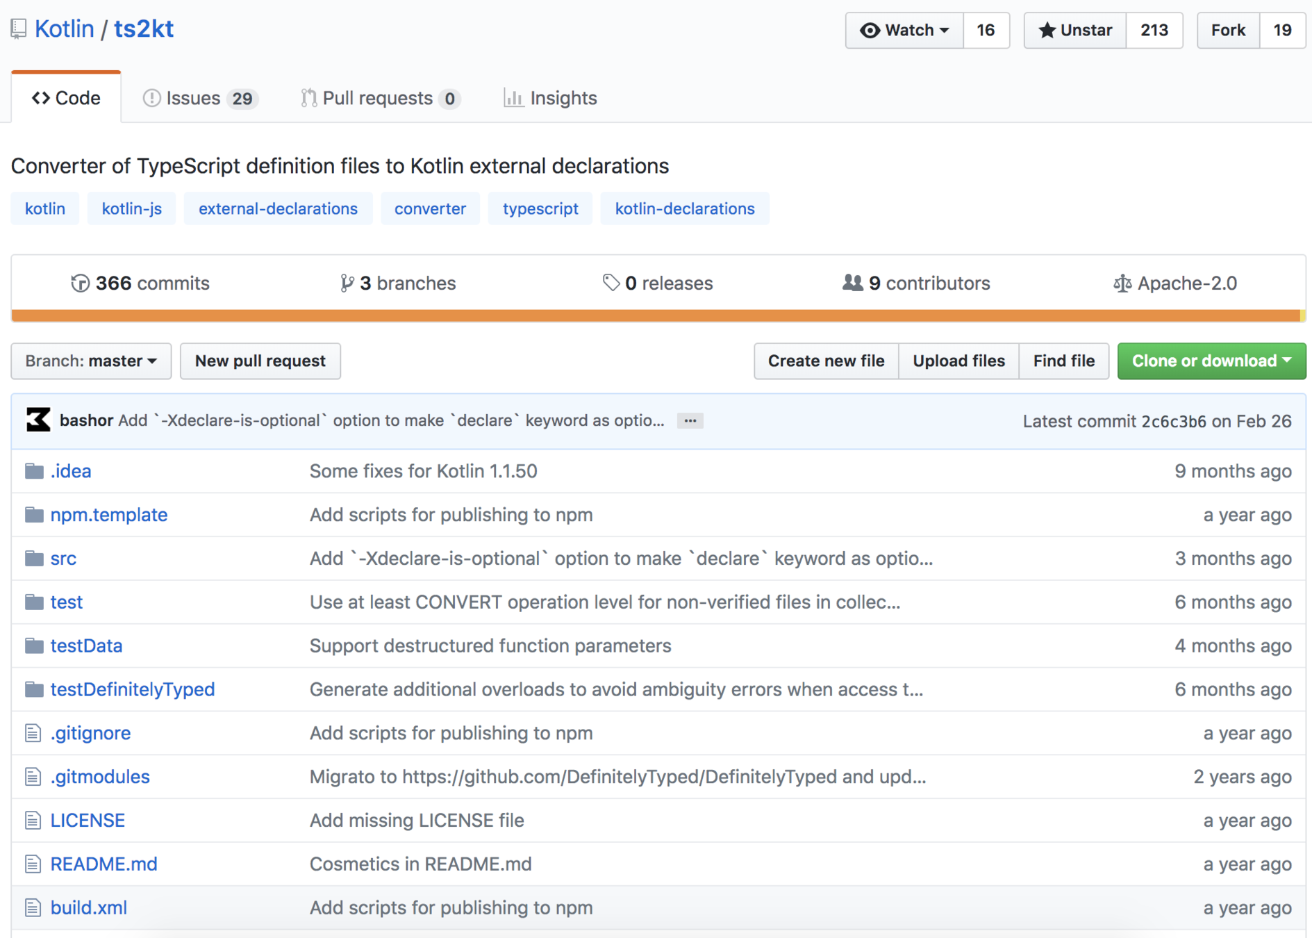The image size is (1312, 938).
Task: Open the Branch: master dropdown
Action: [91, 361]
